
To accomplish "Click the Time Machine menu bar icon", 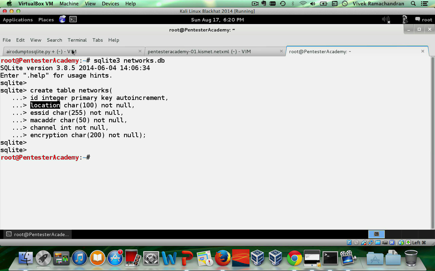I will 282,4.
